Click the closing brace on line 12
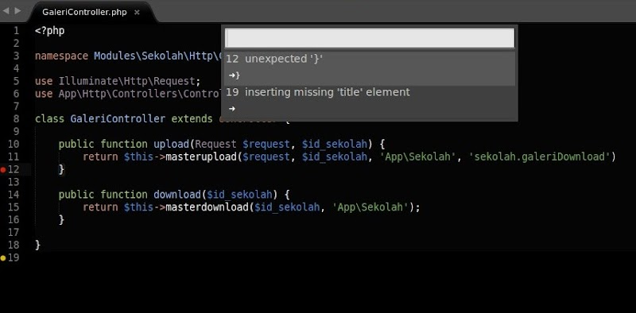The height and width of the screenshot is (313, 636). click(x=62, y=169)
